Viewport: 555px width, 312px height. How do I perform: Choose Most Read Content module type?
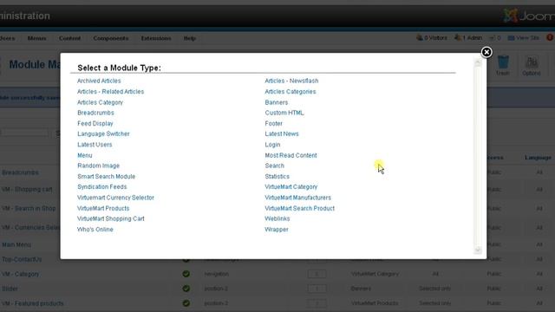point(291,155)
